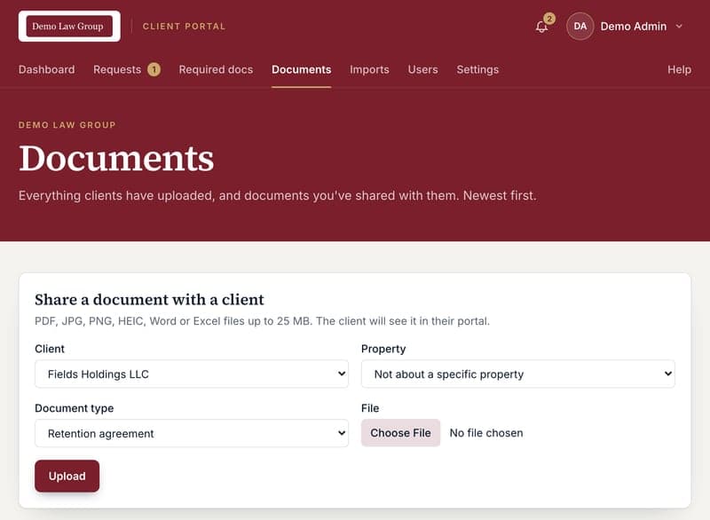Open the Requests tab
Image resolution: width=710 pixels, height=520 pixels.
pos(117,70)
